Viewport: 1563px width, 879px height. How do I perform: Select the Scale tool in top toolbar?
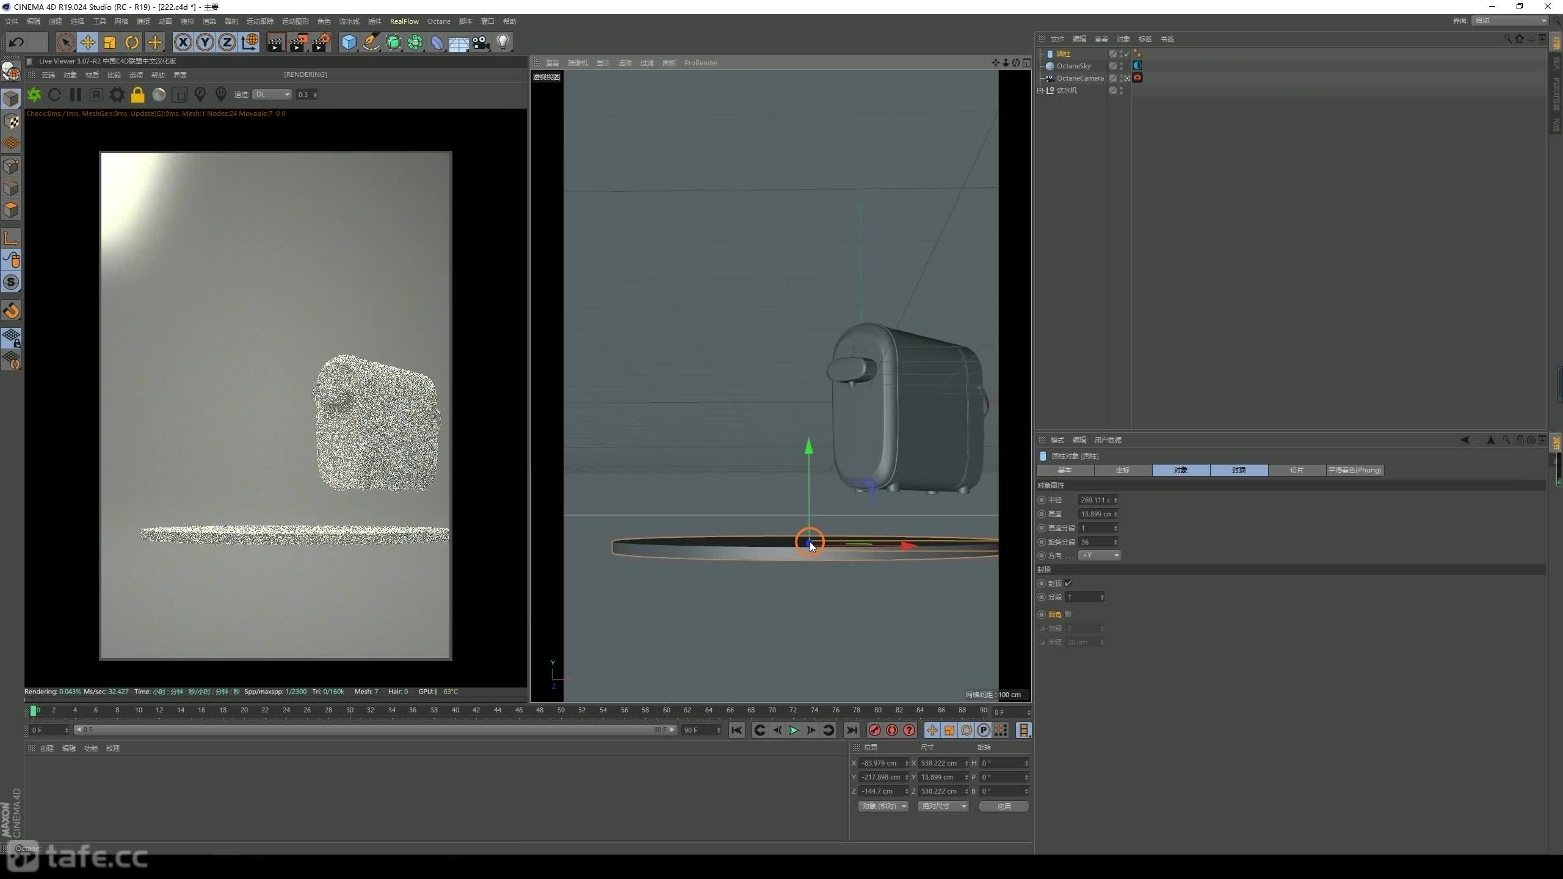(x=110, y=42)
